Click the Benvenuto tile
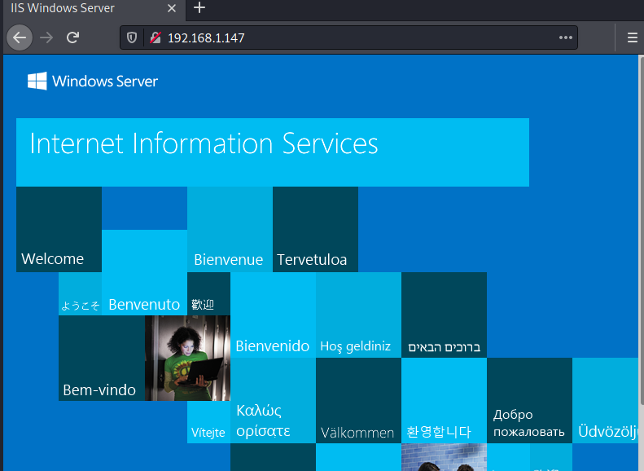 [x=145, y=272]
